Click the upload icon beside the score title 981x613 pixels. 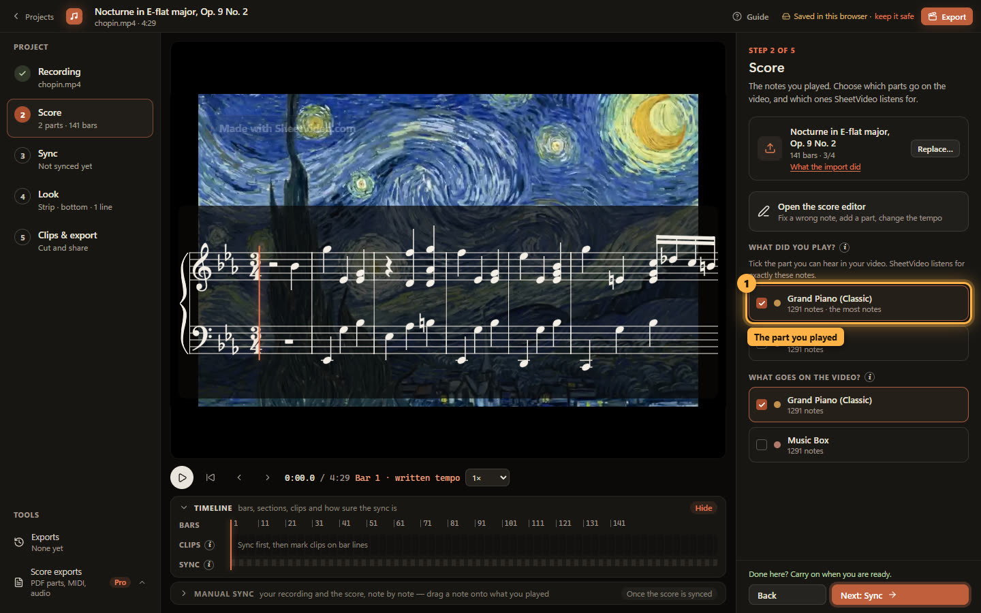point(770,148)
